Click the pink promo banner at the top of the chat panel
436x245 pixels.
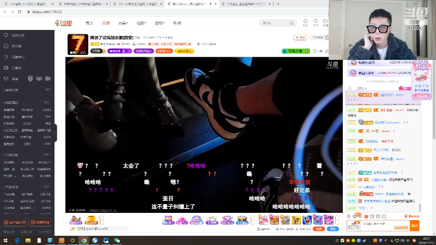(422, 81)
